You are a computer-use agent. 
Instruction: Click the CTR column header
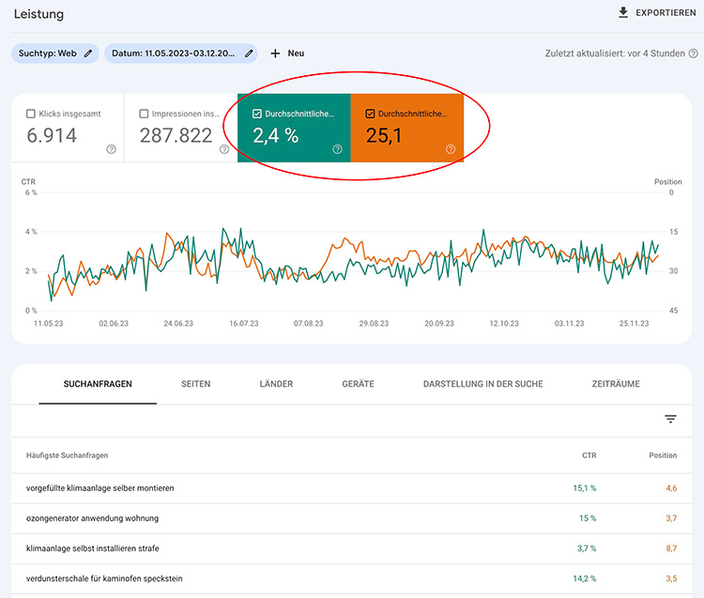[589, 455]
